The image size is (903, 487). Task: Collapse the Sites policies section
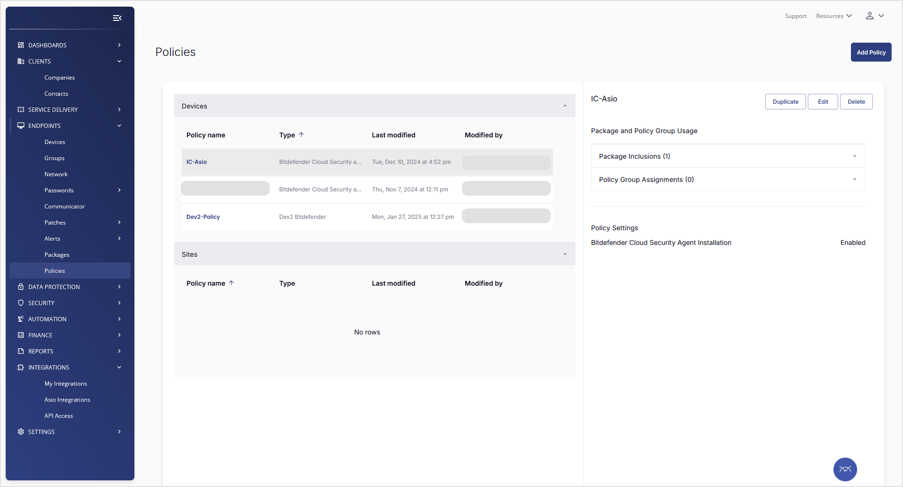565,254
